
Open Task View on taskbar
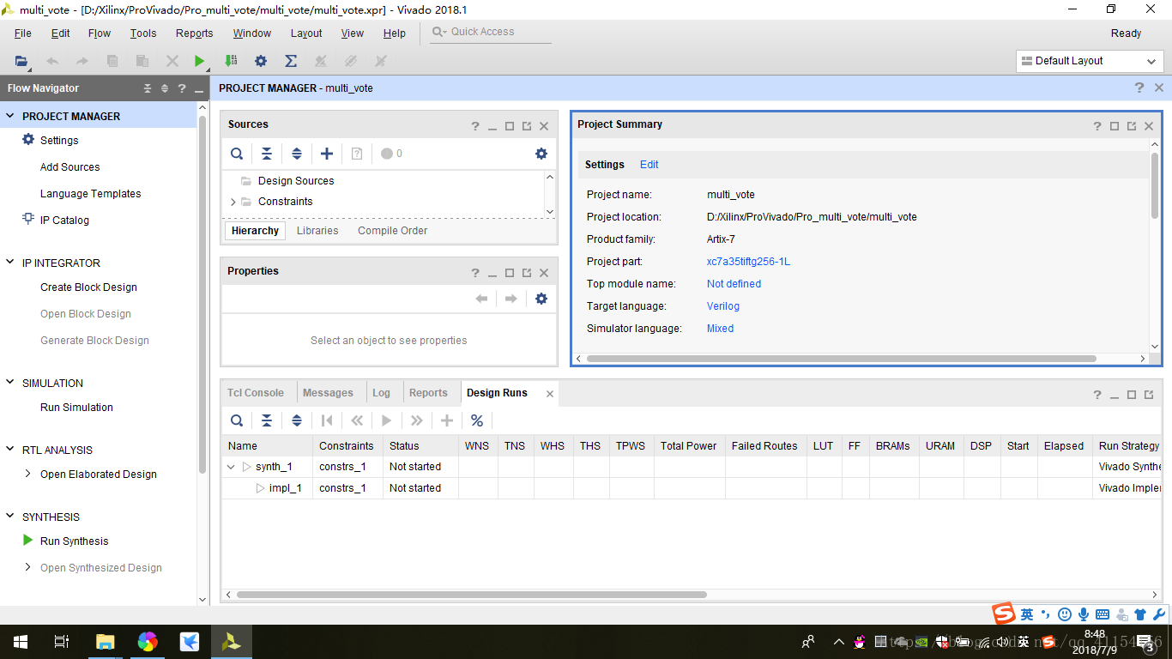click(x=62, y=641)
